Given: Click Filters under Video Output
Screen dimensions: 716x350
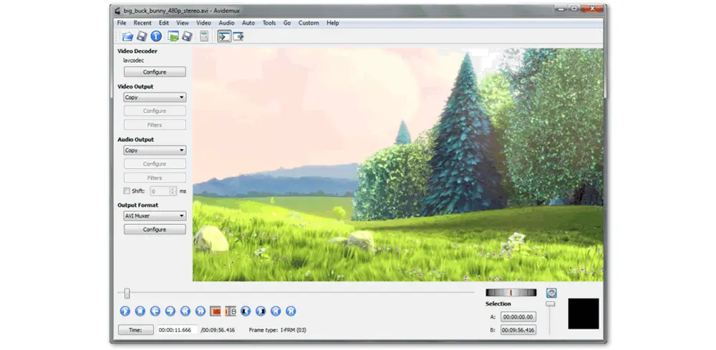Looking at the screenshot, I should (155, 125).
